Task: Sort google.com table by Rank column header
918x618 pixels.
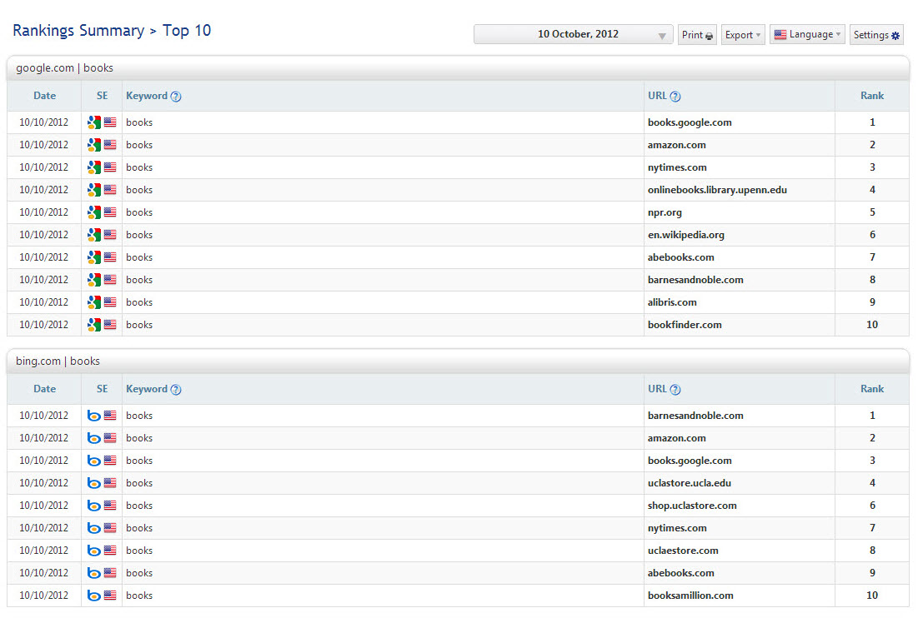Action: pyautogui.click(x=872, y=96)
